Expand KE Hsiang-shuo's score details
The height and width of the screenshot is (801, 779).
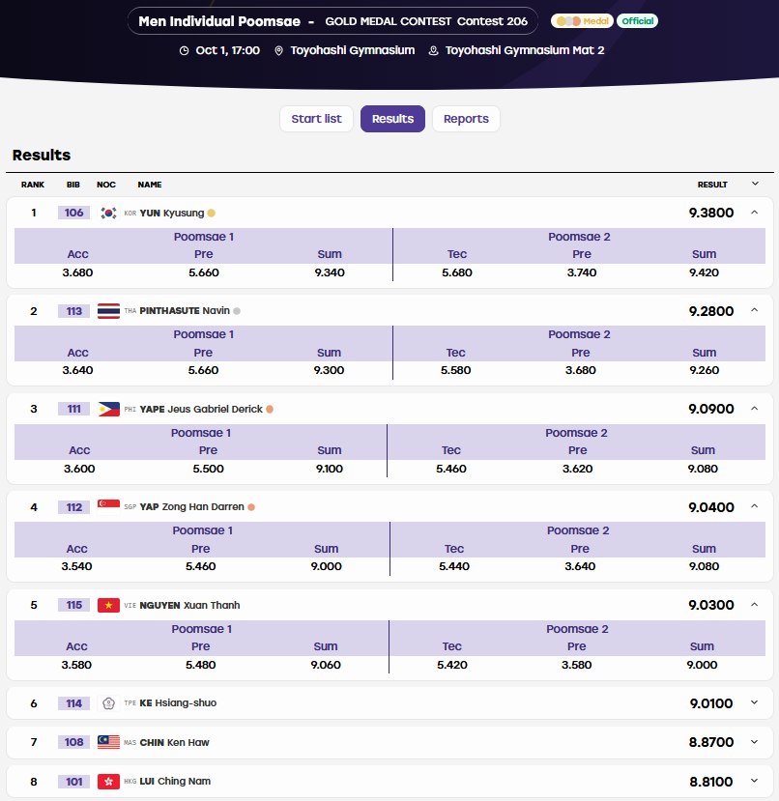[x=755, y=702]
